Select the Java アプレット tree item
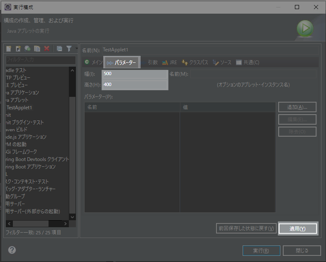This screenshot has height=262, width=326. (x=17, y=100)
